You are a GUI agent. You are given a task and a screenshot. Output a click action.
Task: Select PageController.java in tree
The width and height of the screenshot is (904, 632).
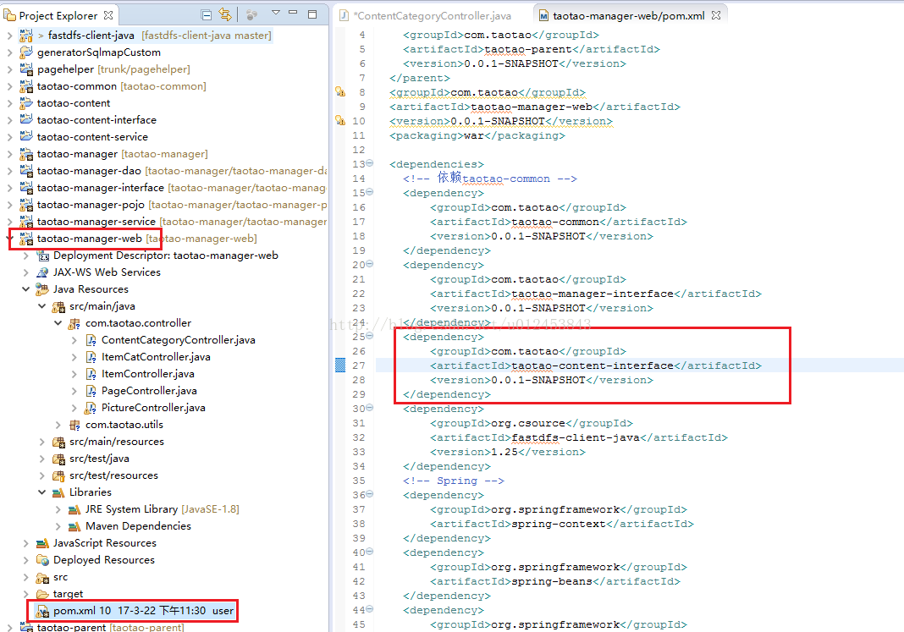[x=149, y=391]
